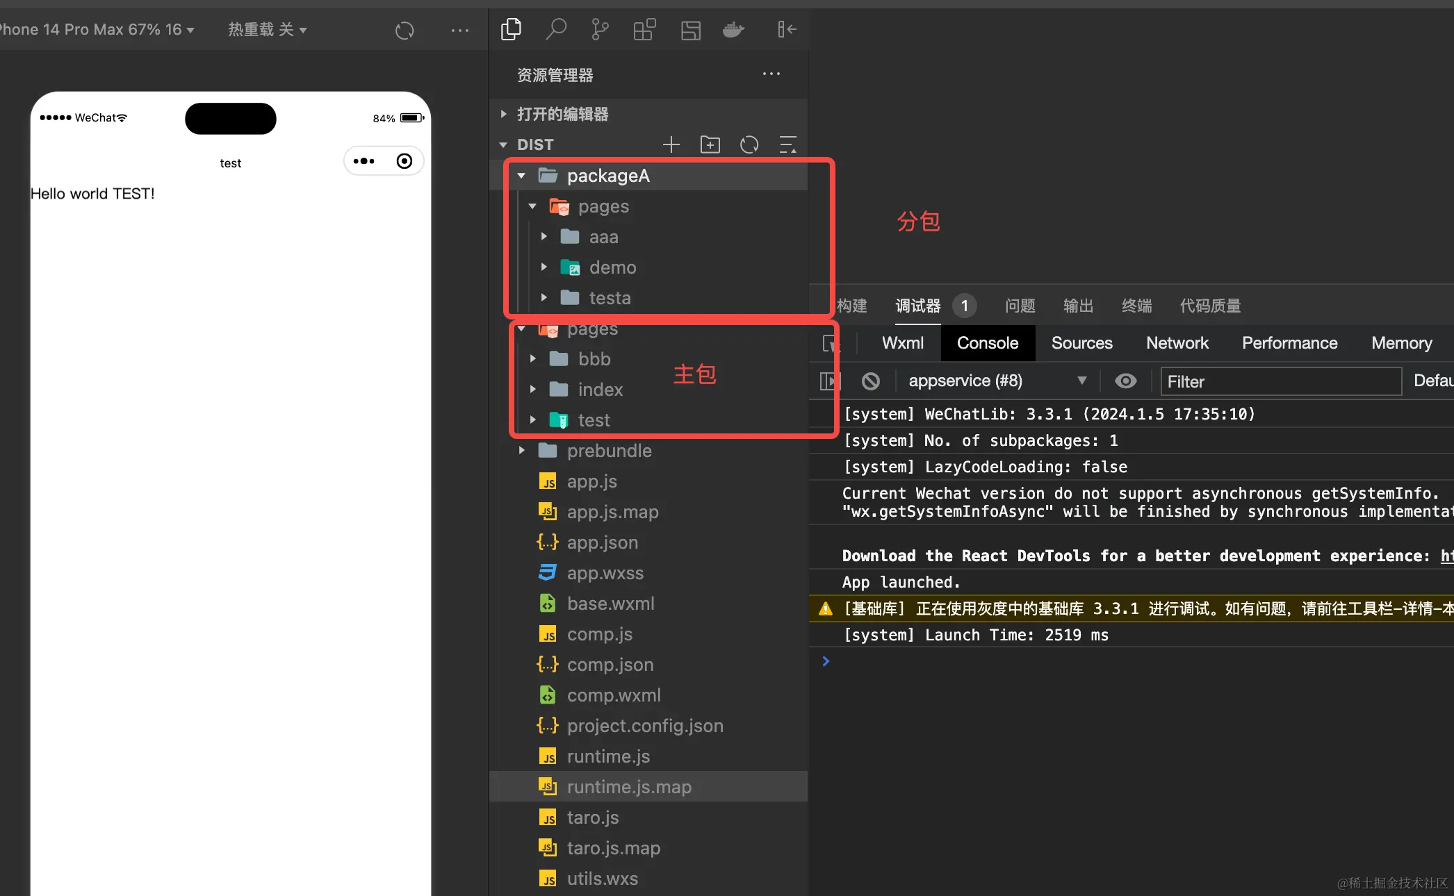Clear the console with the ban icon

[x=871, y=381]
